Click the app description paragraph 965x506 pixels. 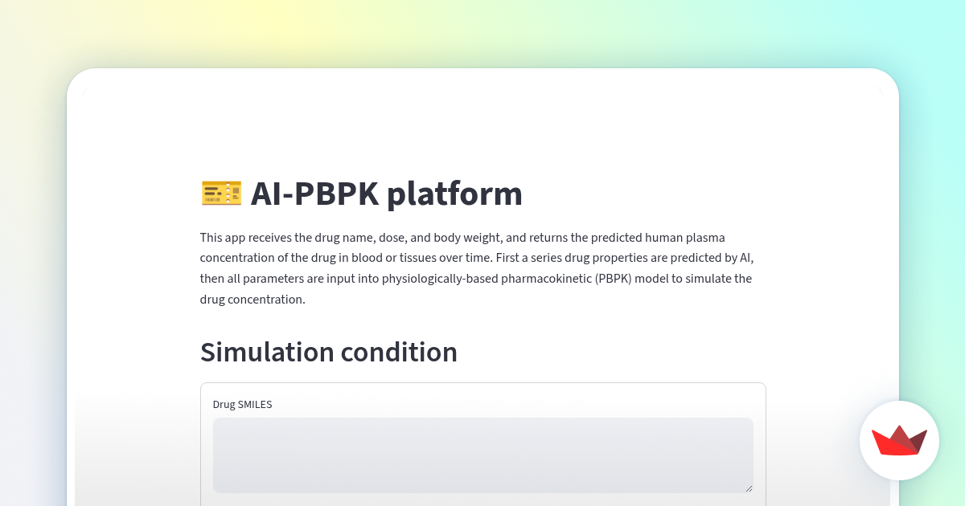point(476,268)
